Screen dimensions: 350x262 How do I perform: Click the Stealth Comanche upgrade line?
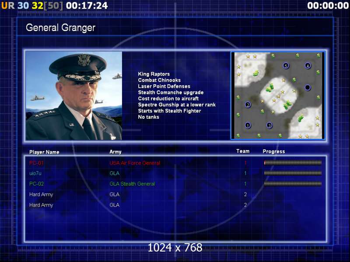(171, 93)
